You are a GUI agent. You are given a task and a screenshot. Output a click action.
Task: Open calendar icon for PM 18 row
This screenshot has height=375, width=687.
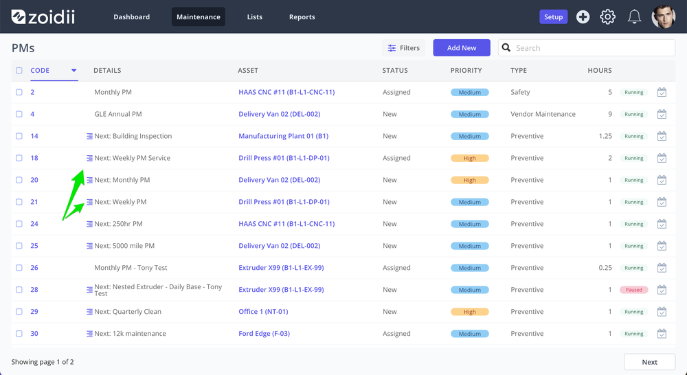coord(662,158)
